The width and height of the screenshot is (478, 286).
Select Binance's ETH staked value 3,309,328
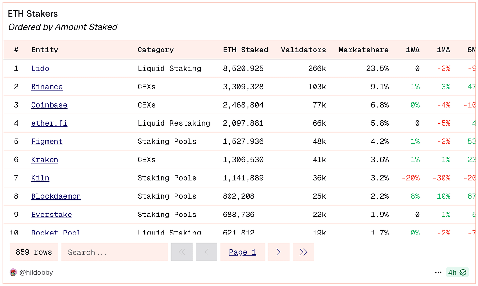coord(243,87)
